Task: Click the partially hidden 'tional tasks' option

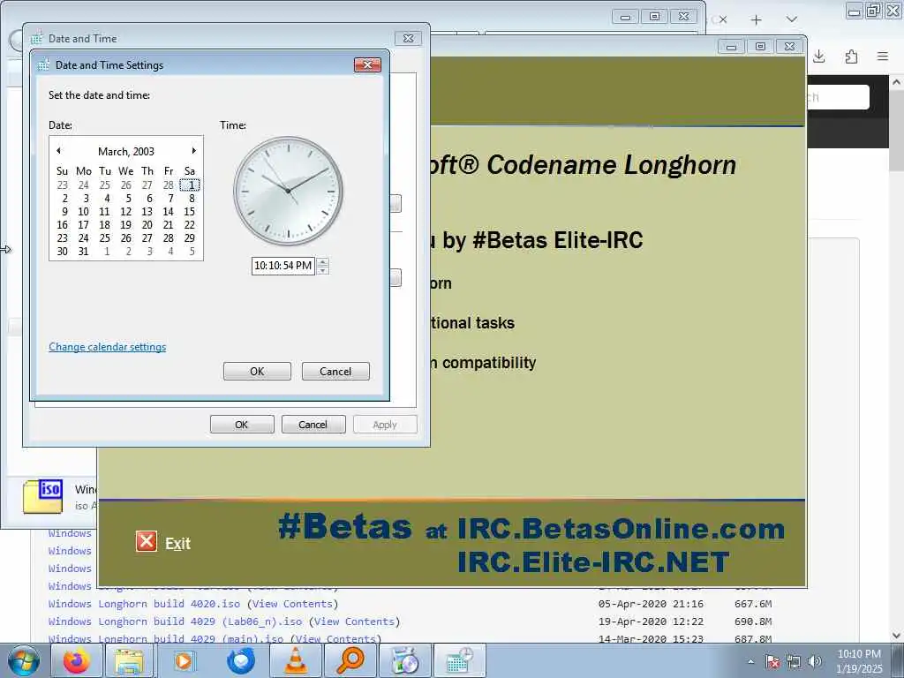Action: (473, 323)
